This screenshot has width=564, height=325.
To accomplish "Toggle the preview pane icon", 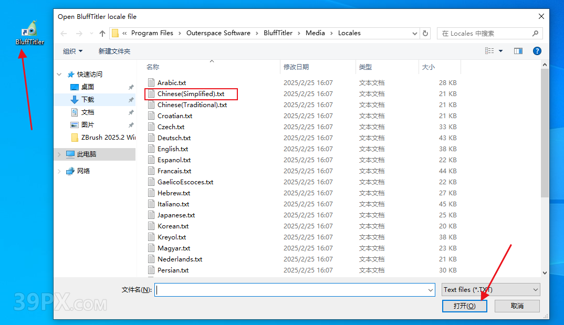I will (x=518, y=51).
